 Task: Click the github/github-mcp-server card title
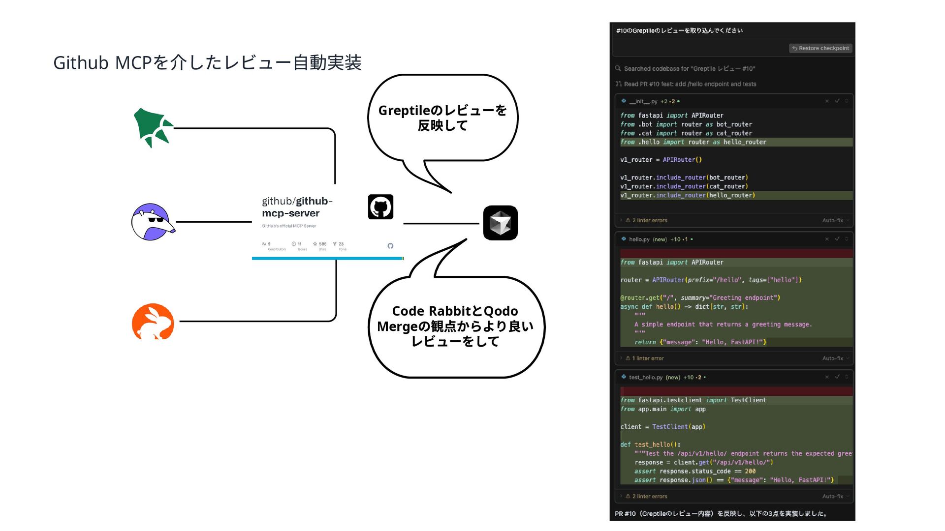click(x=297, y=207)
